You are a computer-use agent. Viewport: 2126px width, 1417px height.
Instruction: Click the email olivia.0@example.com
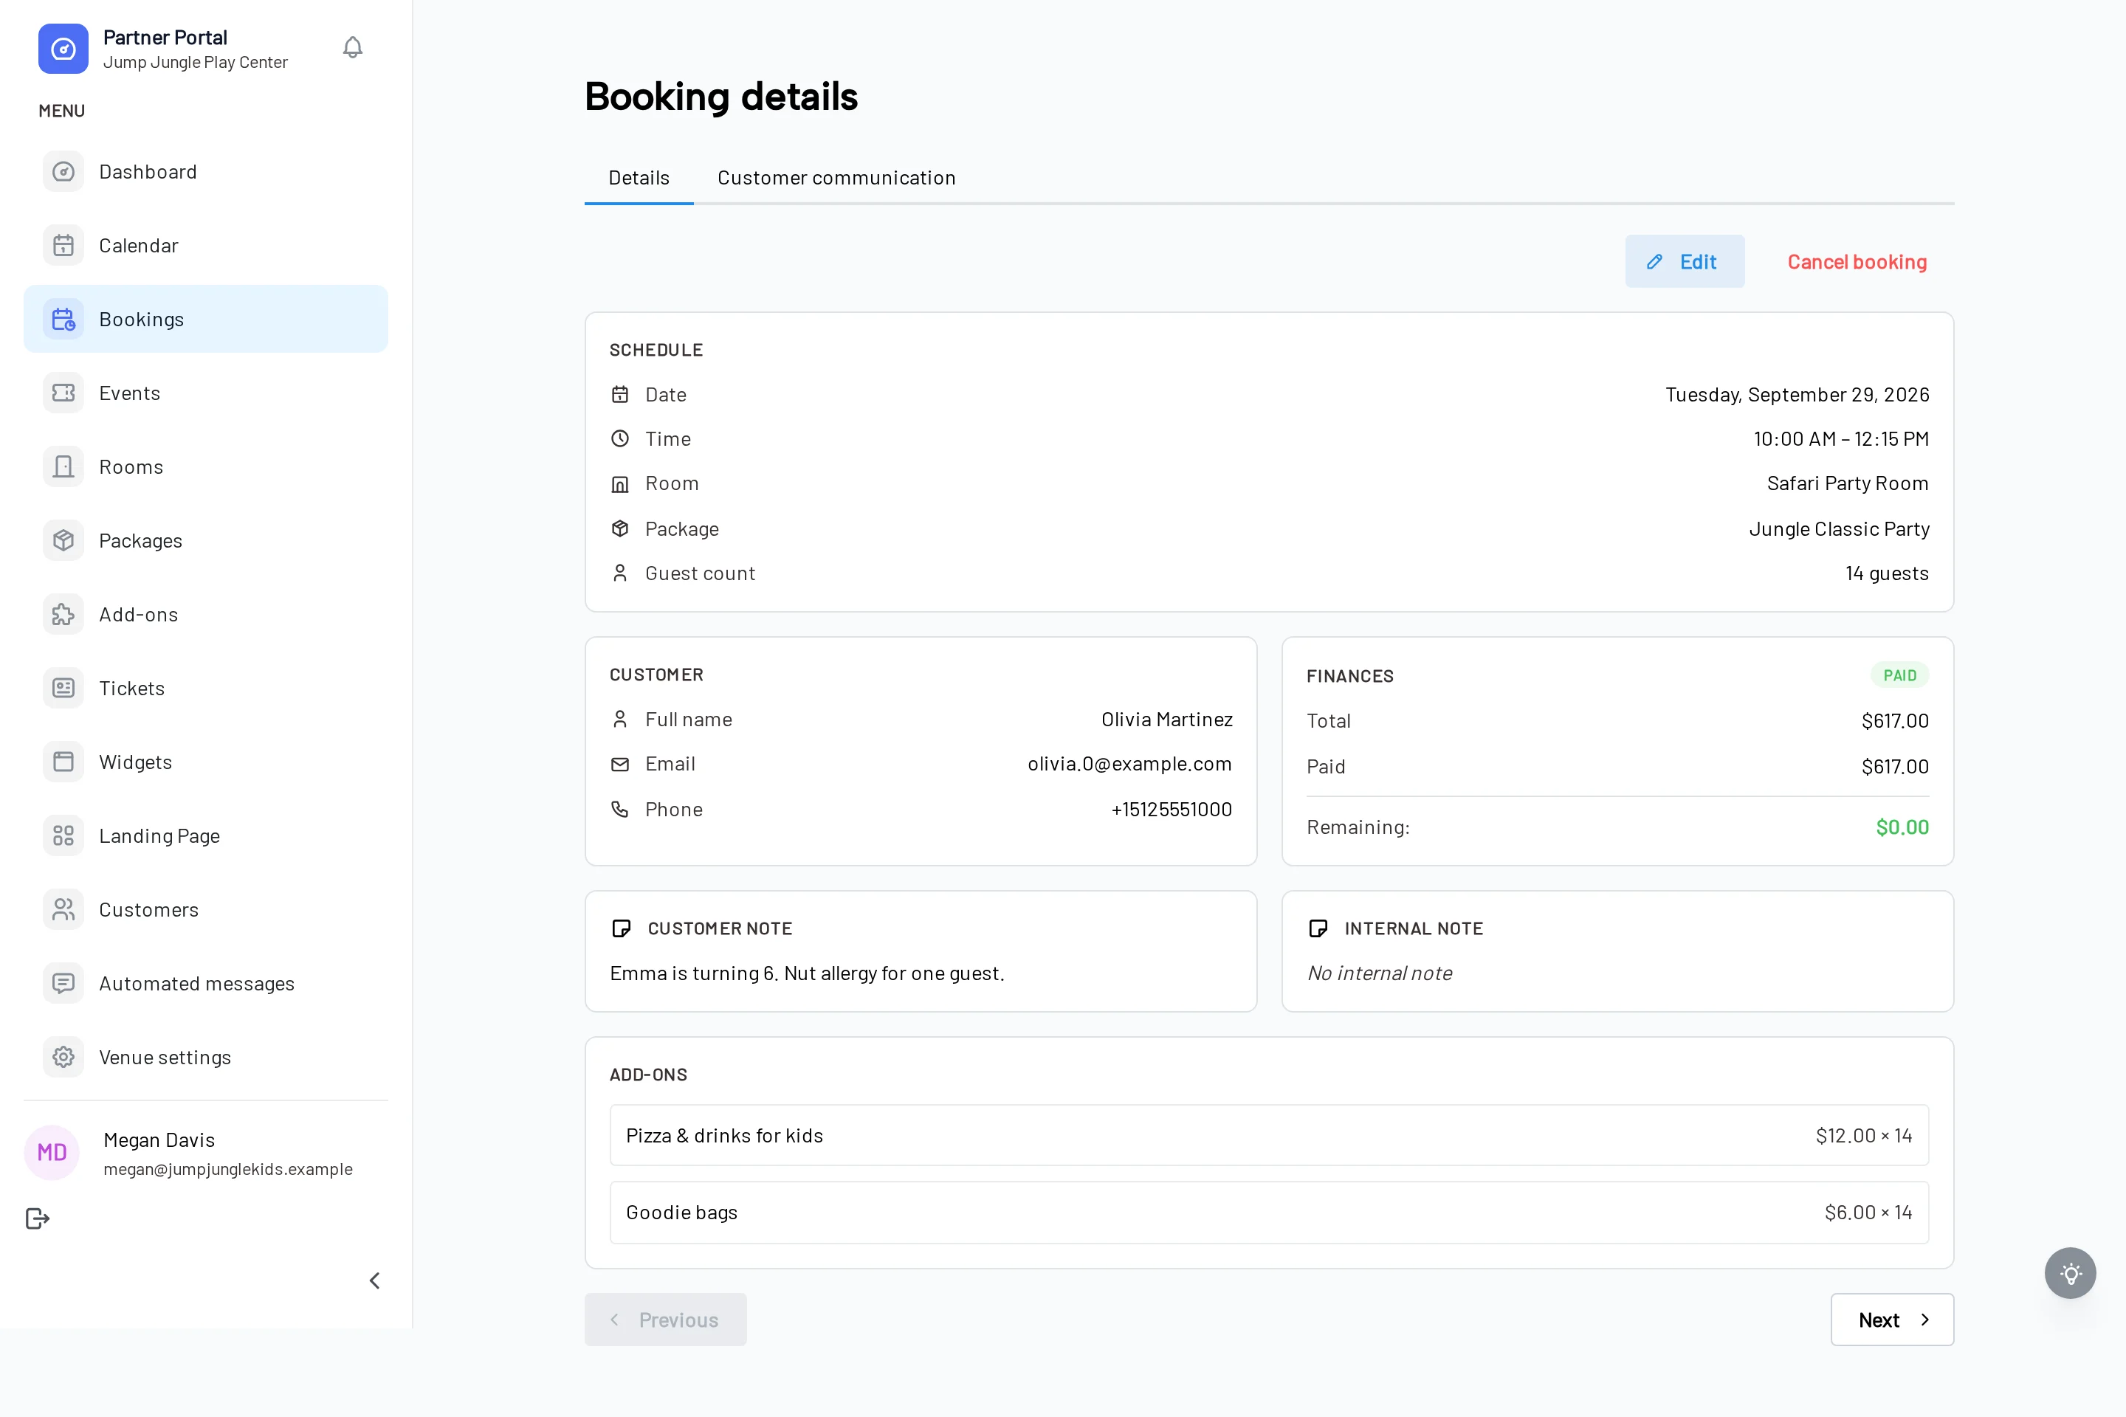1130,765
